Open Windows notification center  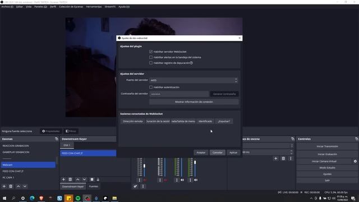click(x=353, y=198)
